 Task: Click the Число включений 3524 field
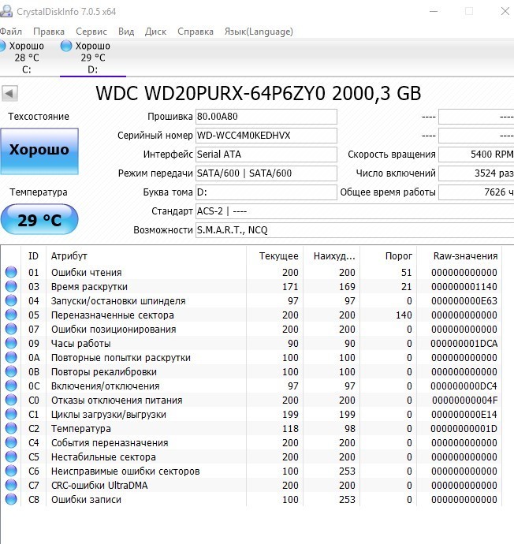[476, 173]
